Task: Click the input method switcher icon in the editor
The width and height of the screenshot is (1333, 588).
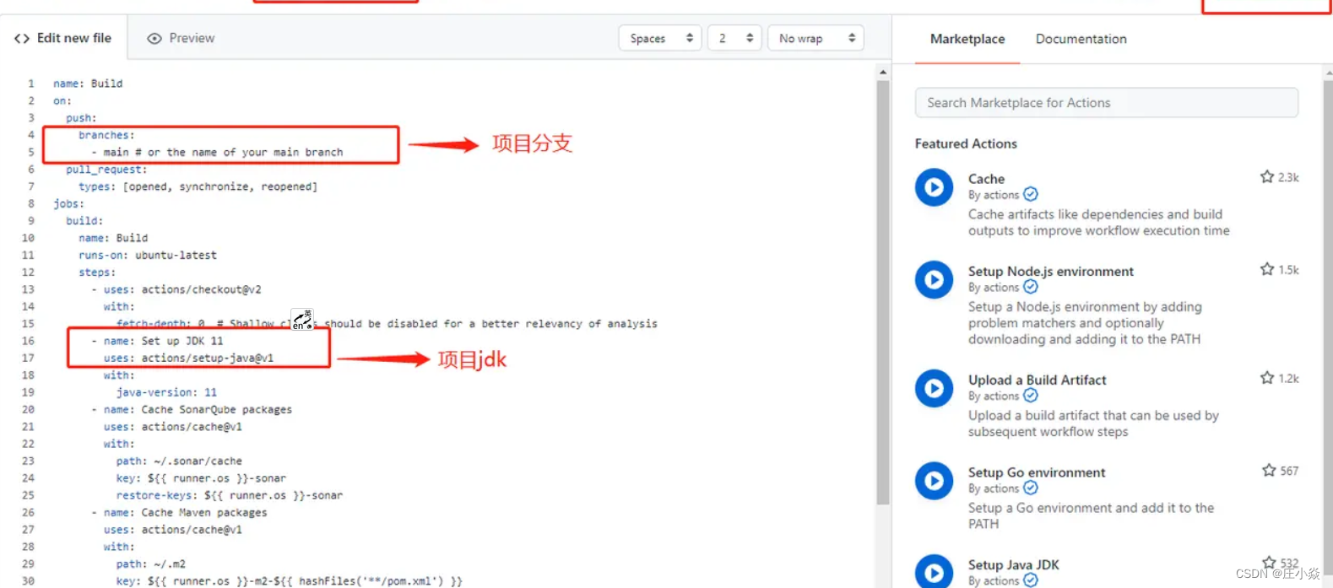Action: [x=302, y=320]
